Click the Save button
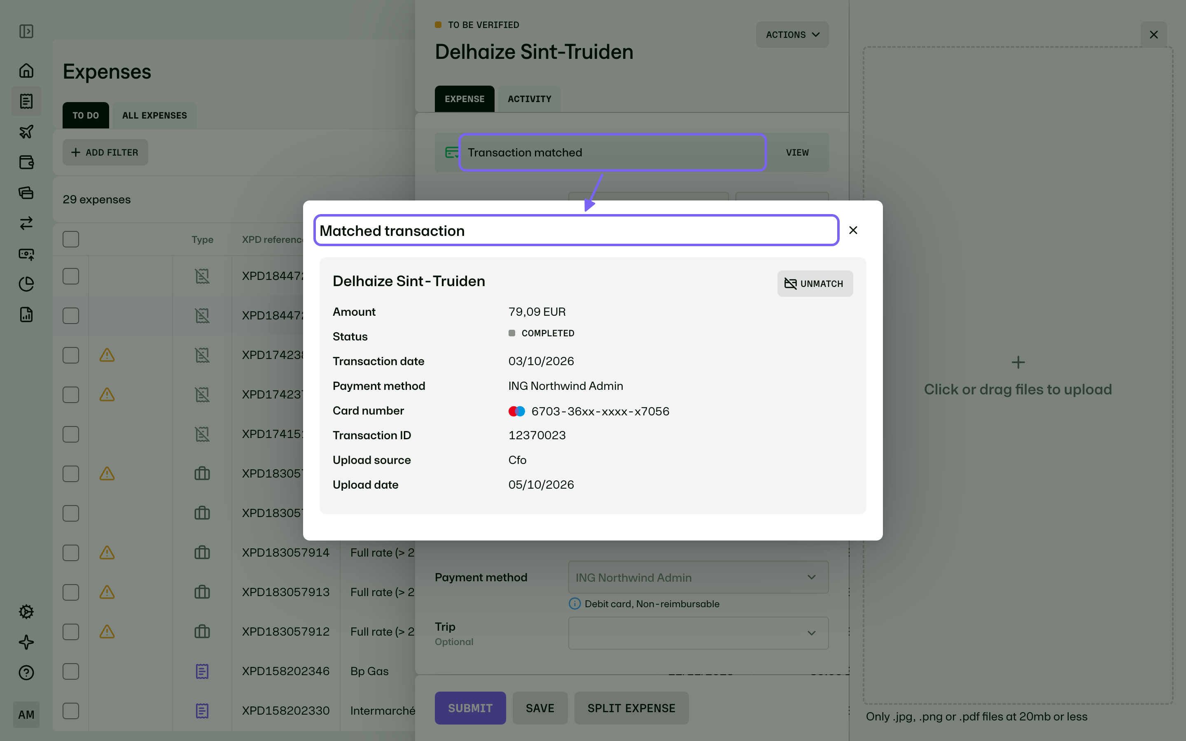This screenshot has width=1186, height=741. tap(540, 708)
